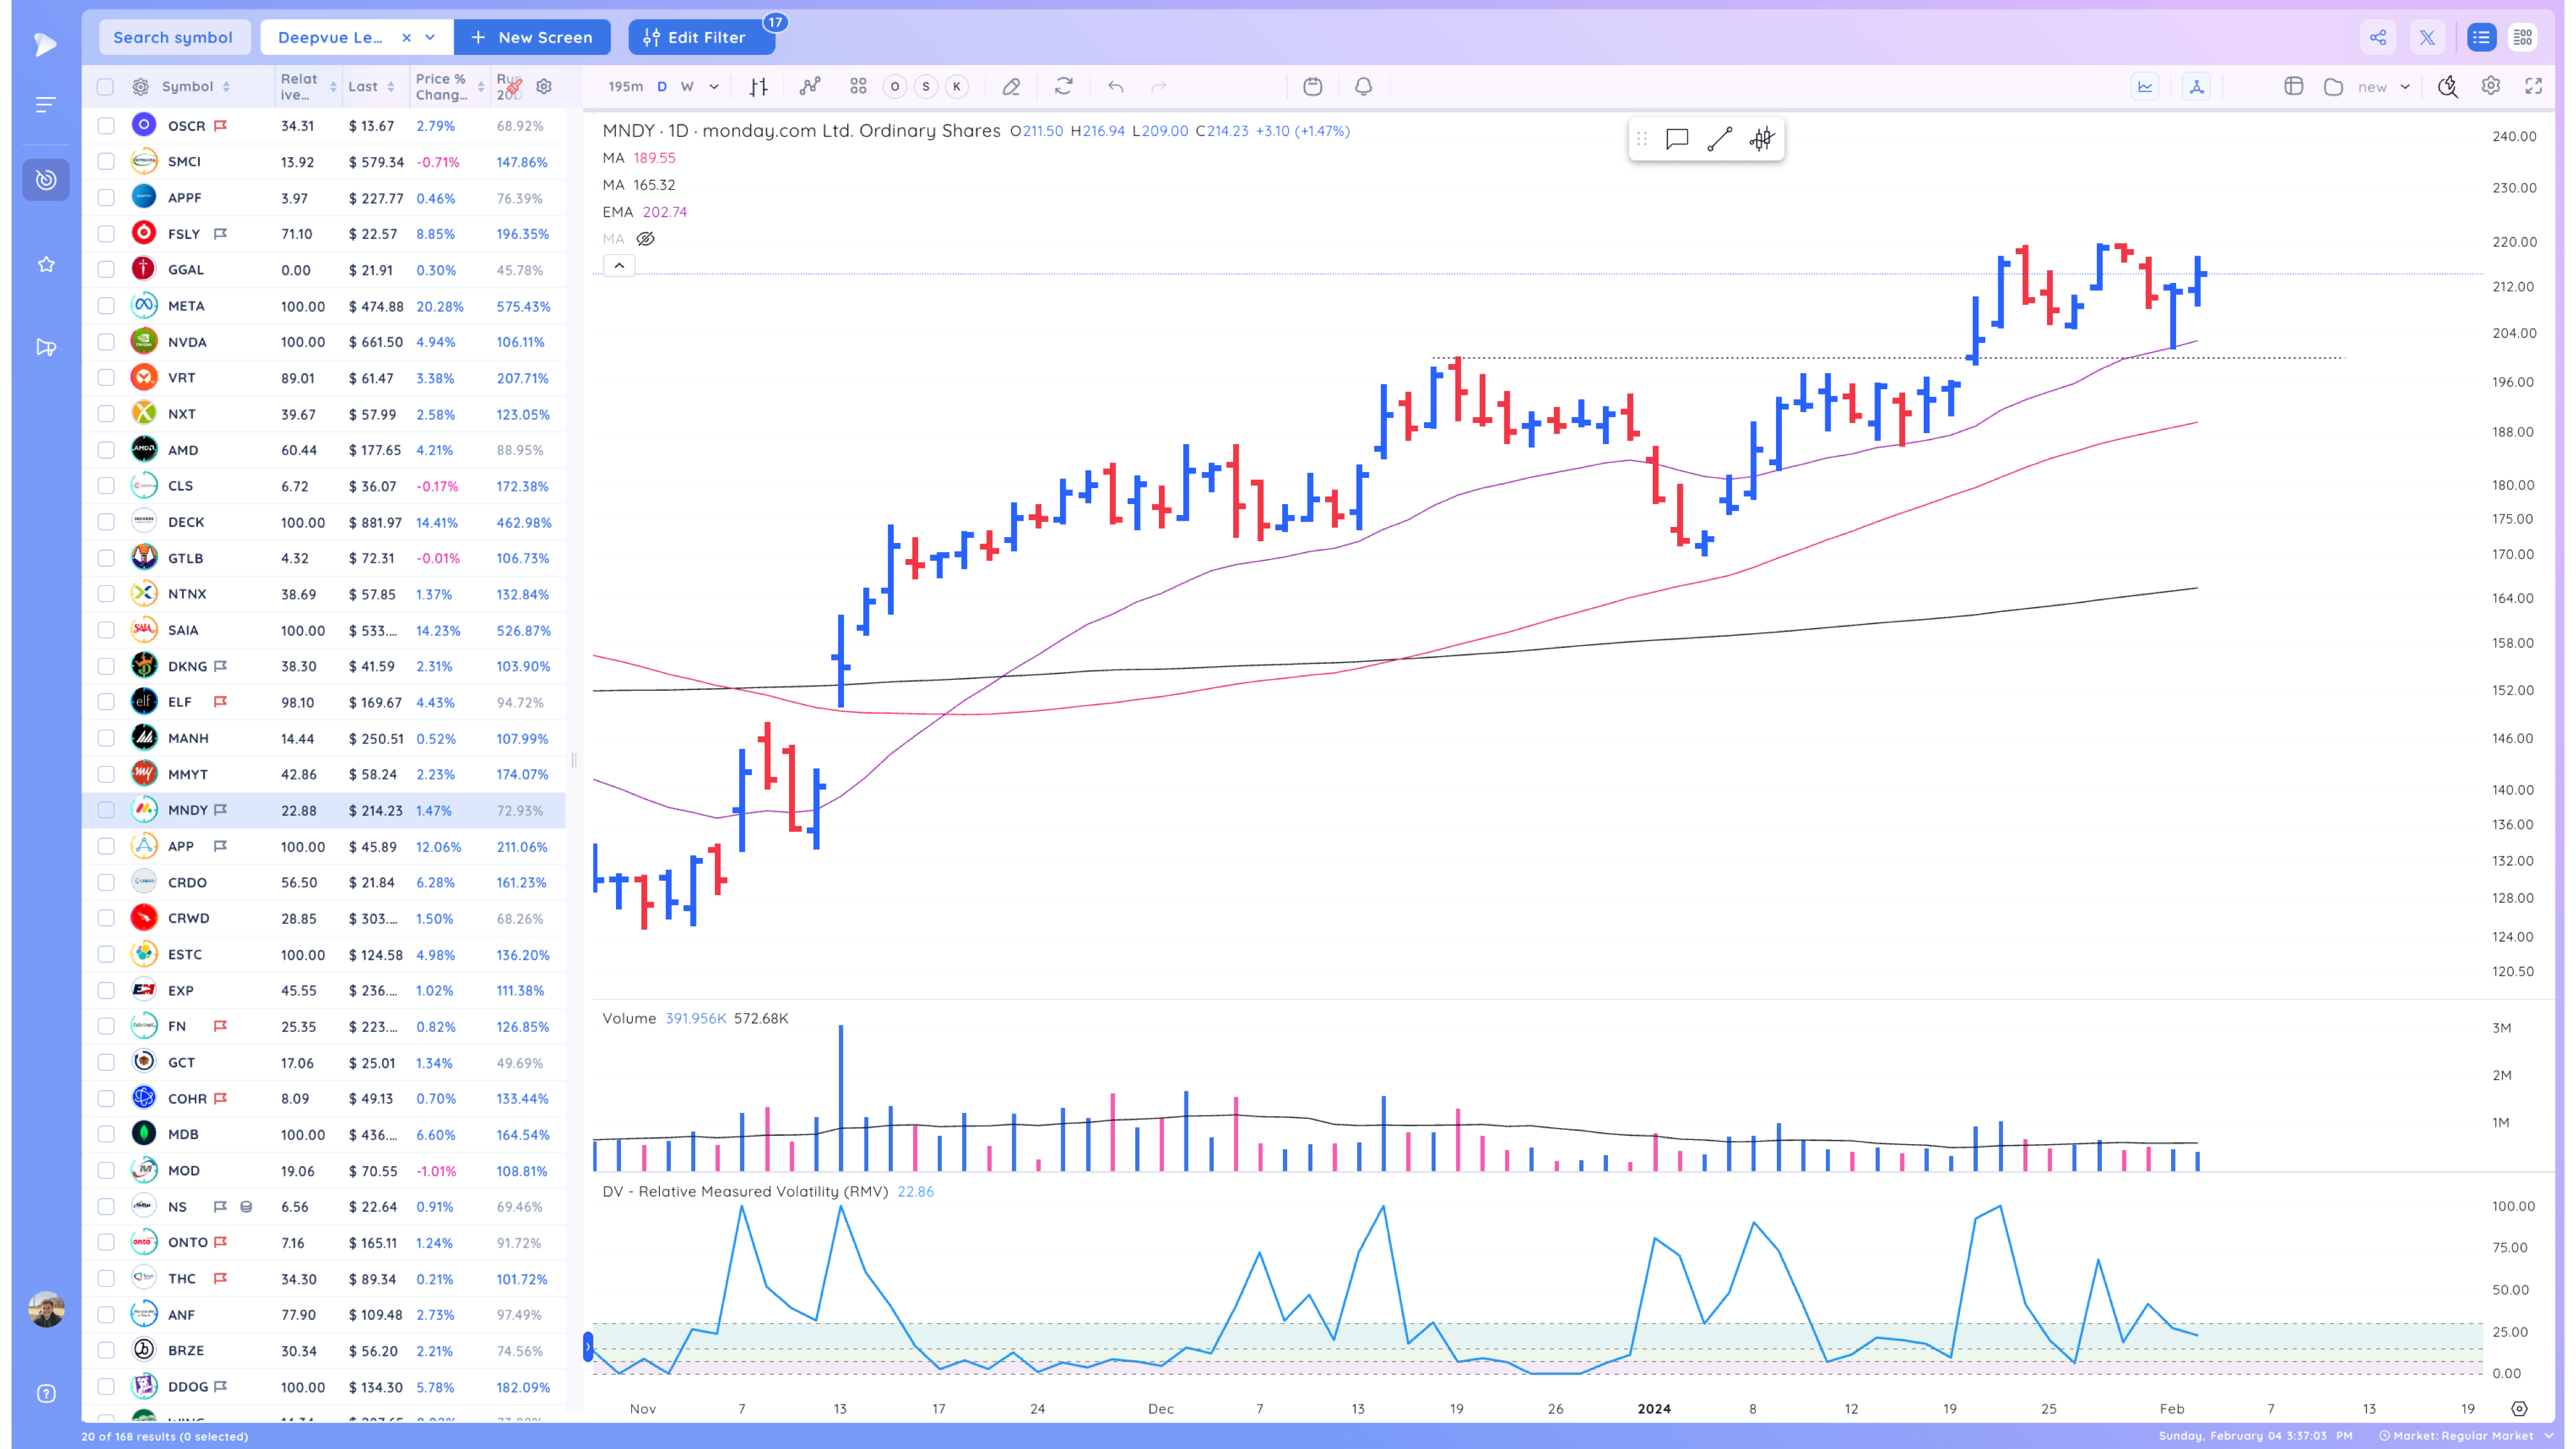Expand the timeframe dropdown chevron

tap(714, 87)
